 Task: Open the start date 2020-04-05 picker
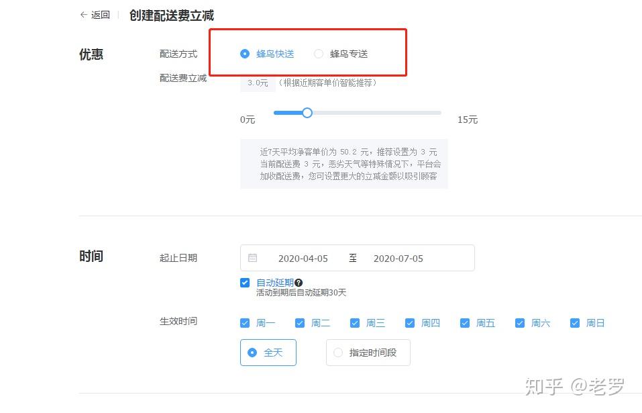coord(303,259)
